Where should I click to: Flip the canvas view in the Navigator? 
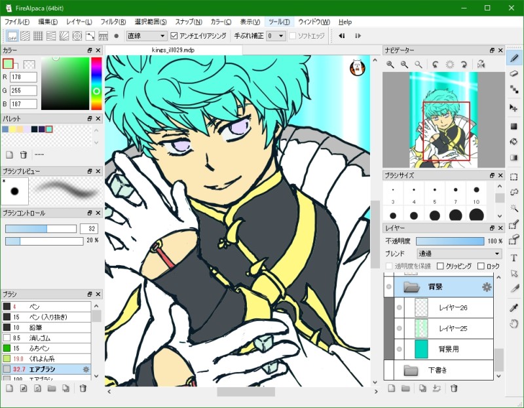[481, 64]
